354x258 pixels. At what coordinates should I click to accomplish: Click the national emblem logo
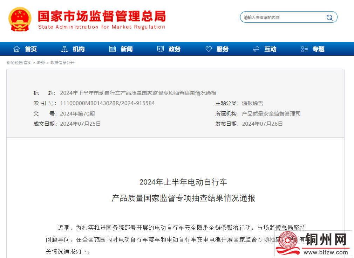20,19
